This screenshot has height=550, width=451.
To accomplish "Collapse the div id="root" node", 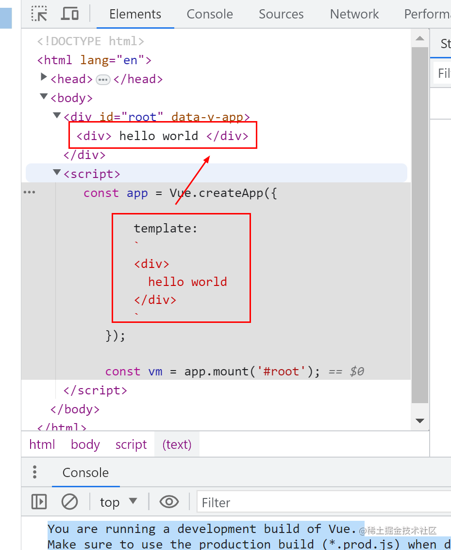I will 57,115.
